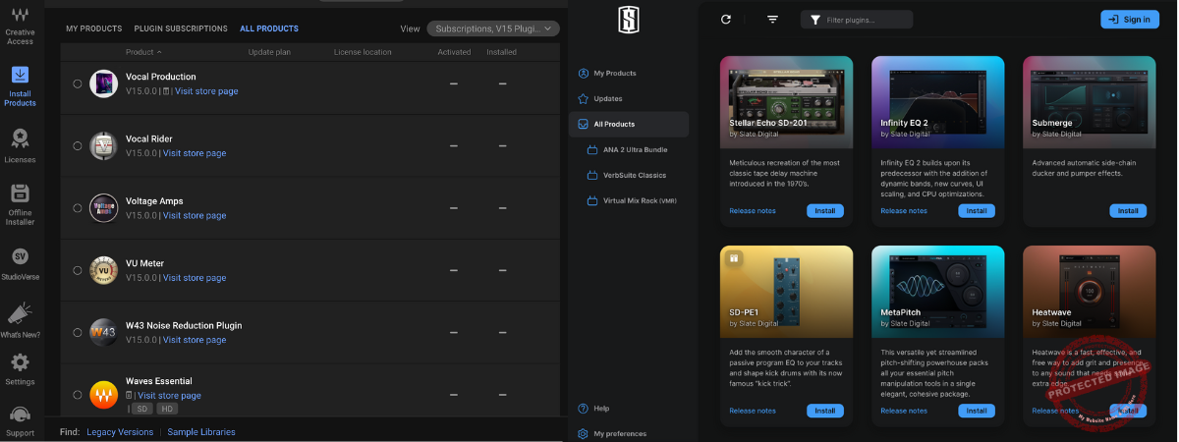Visit store page for VU Meter
This screenshot has width=1179, height=442.
pos(195,278)
